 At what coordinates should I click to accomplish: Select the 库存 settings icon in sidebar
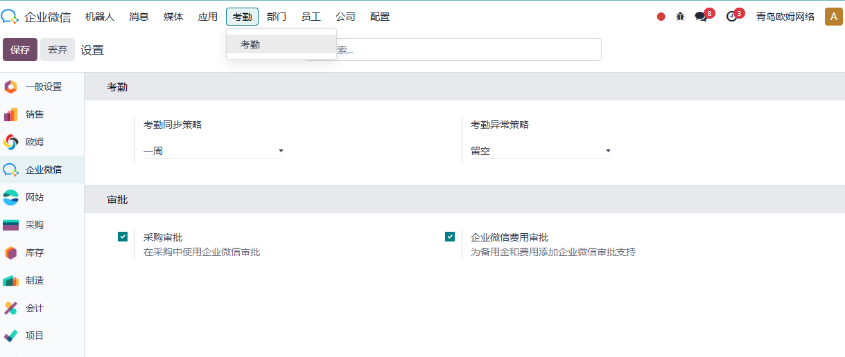coord(10,253)
